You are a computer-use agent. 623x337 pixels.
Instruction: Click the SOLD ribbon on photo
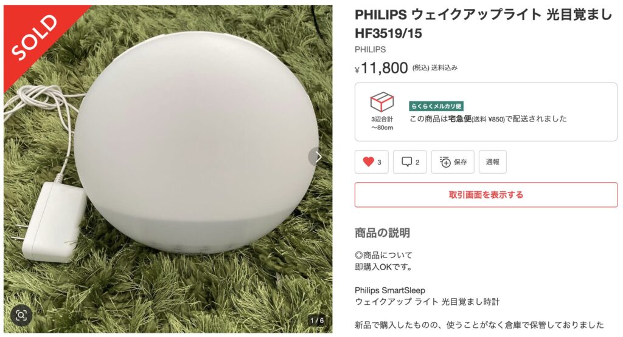point(34,37)
